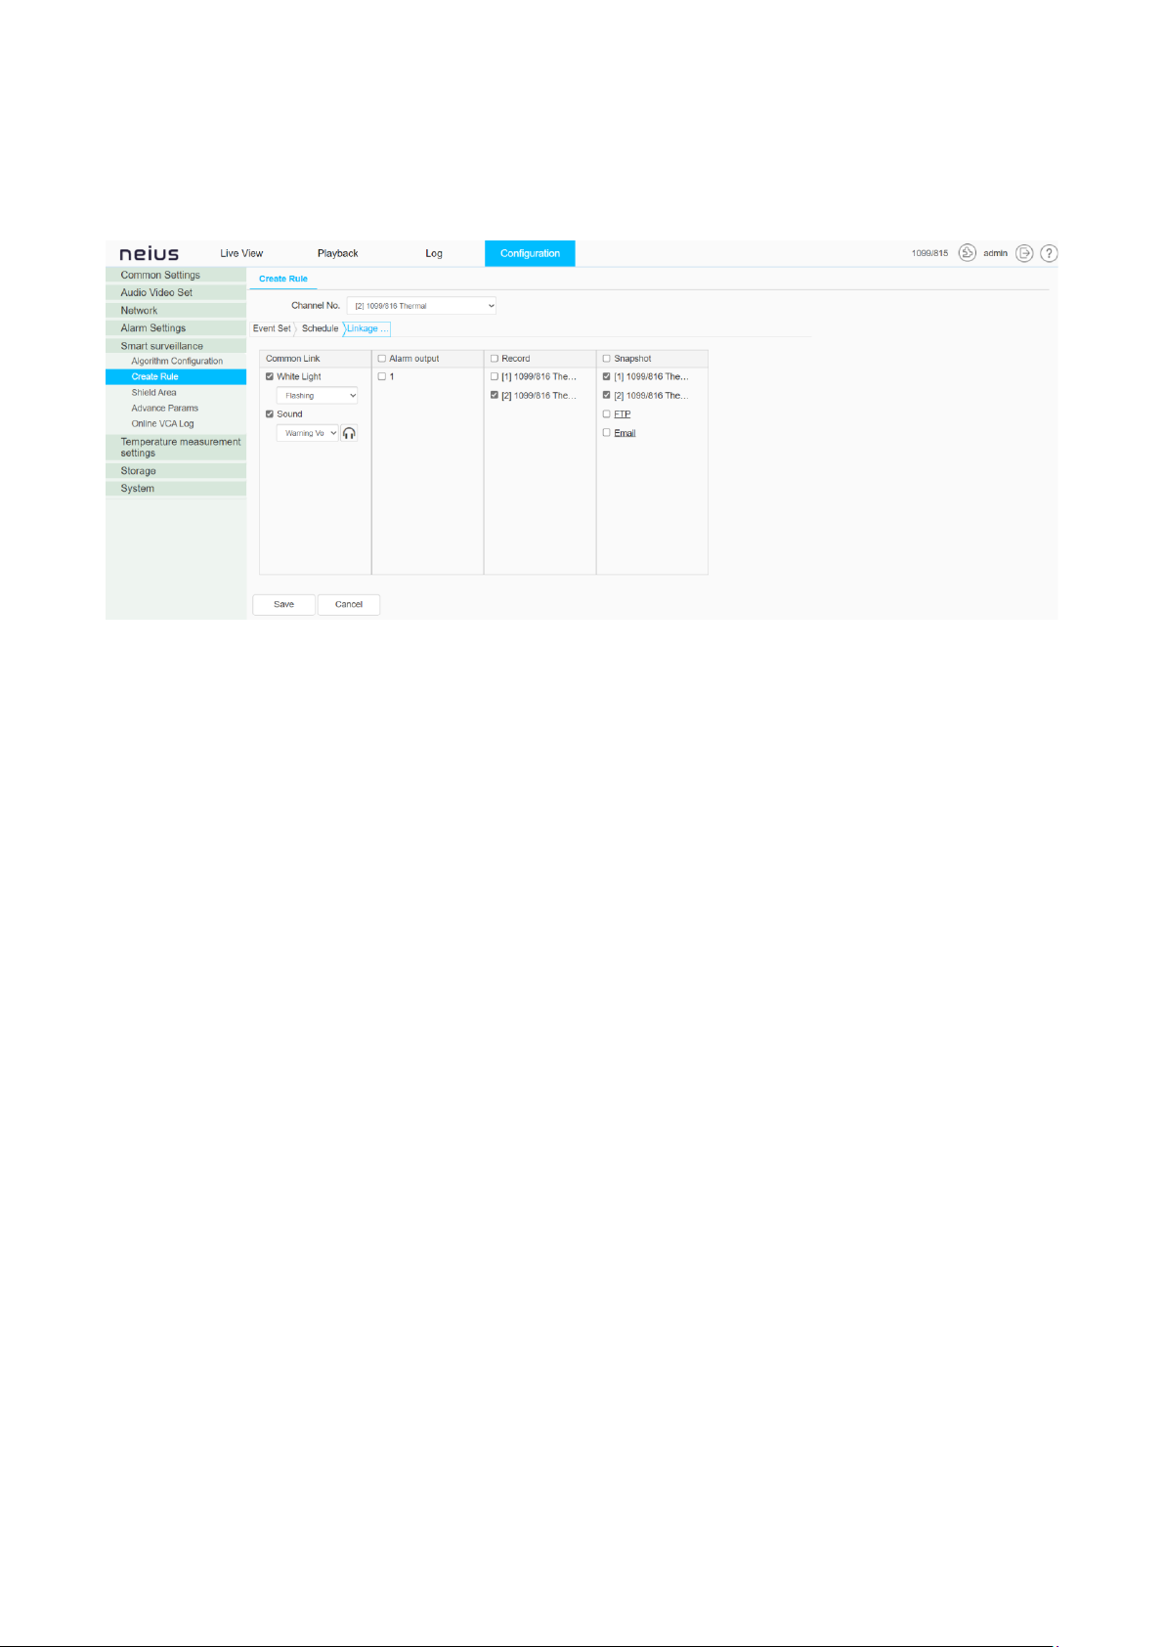This screenshot has width=1165, height=1647.
Task: Expand Alarm Settings section
Action: click(176, 327)
